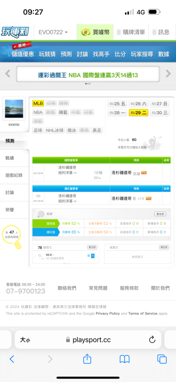Image resolution: width=176 pixels, height=382 pixels.
Task: Switch to sidebar 榮譽 tab
Action: point(15,210)
